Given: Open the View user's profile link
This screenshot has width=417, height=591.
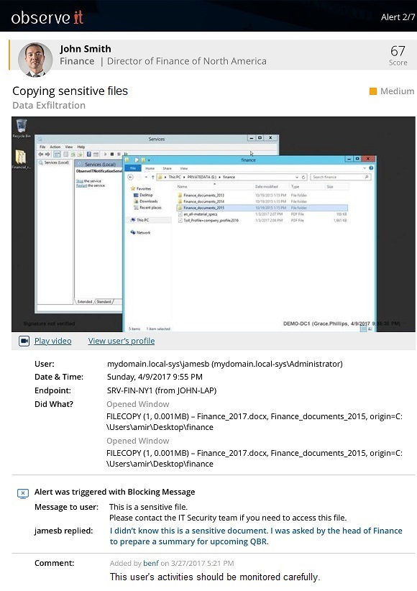Looking at the screenshot, I should click(122, 341).
